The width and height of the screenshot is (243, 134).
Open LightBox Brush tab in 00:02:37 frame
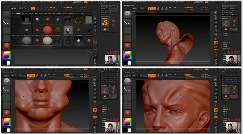tap(26, 14)
